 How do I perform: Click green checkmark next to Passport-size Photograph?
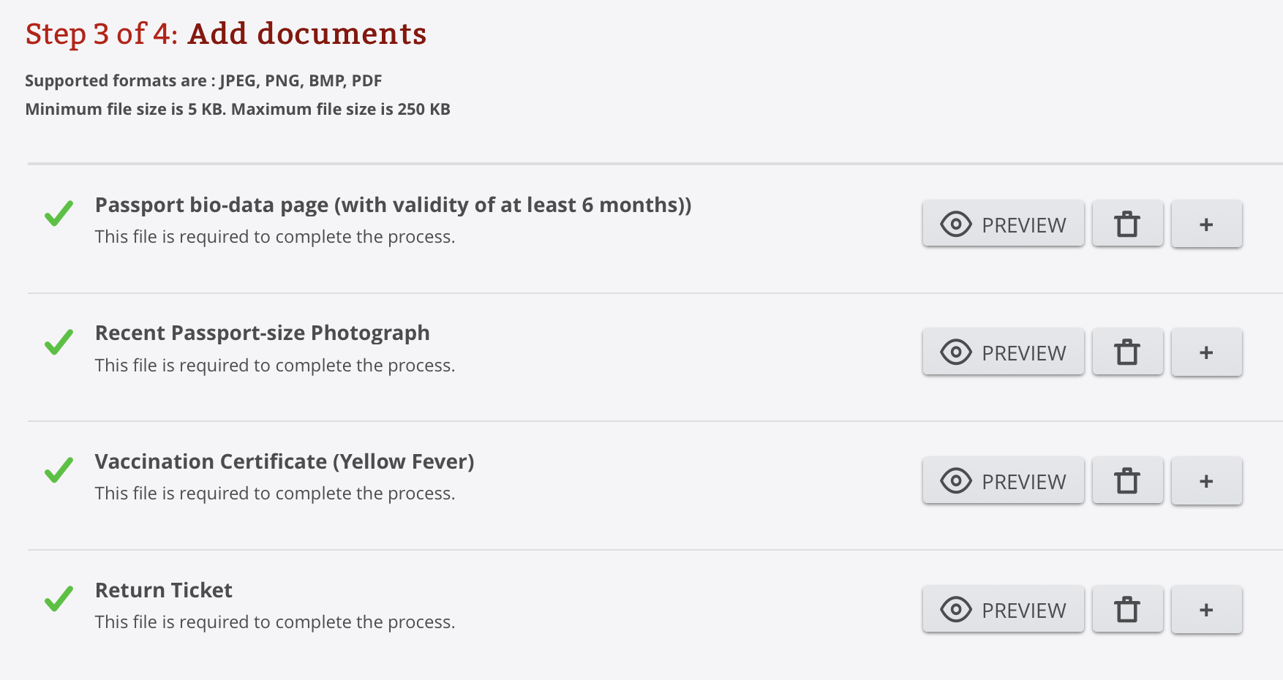pos(59,341)
